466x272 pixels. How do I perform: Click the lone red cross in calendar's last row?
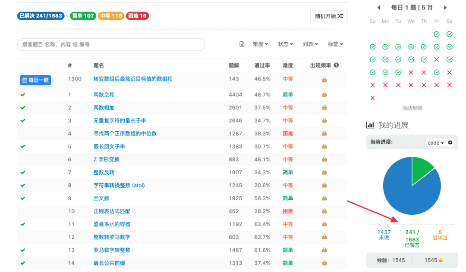[372, 98]
